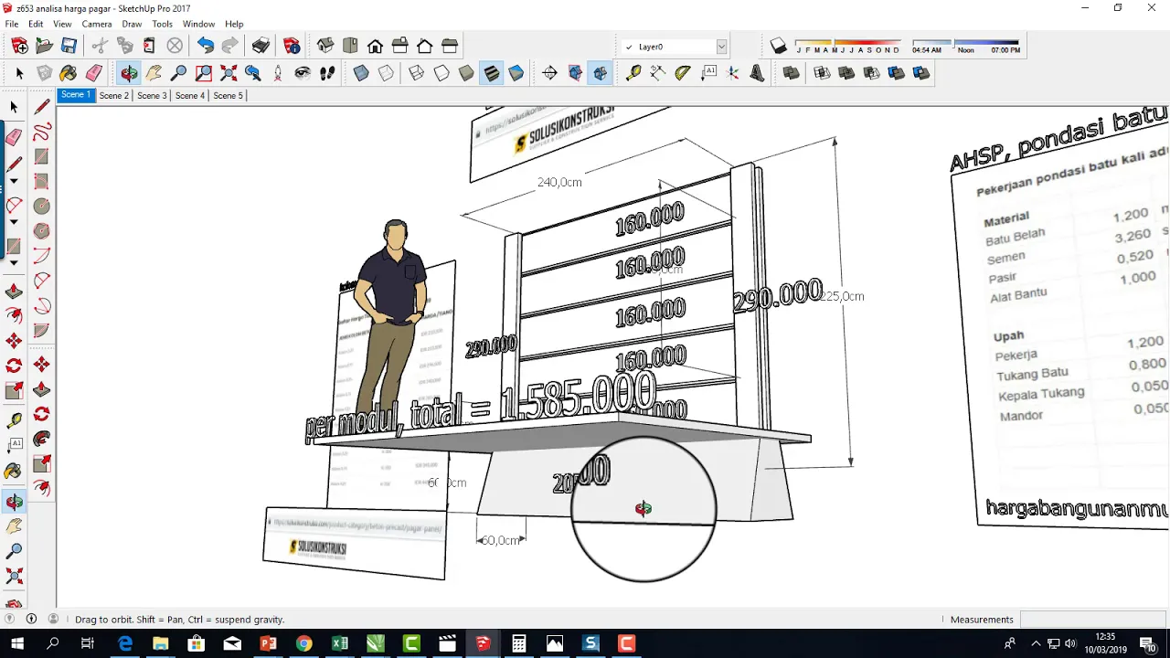Open the Draw menu

tap(132, 24)
